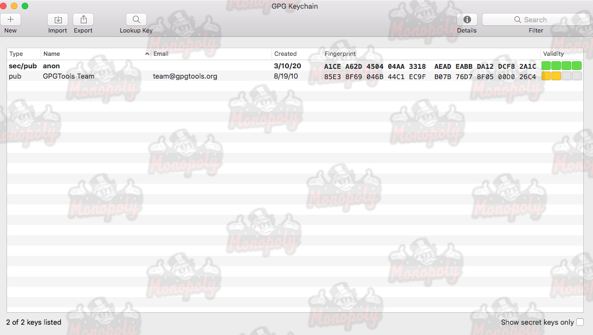The height and width of the screenshot is (335, 593).
Task: Click the green validity bar of the anon key
Action: [561, 66]
